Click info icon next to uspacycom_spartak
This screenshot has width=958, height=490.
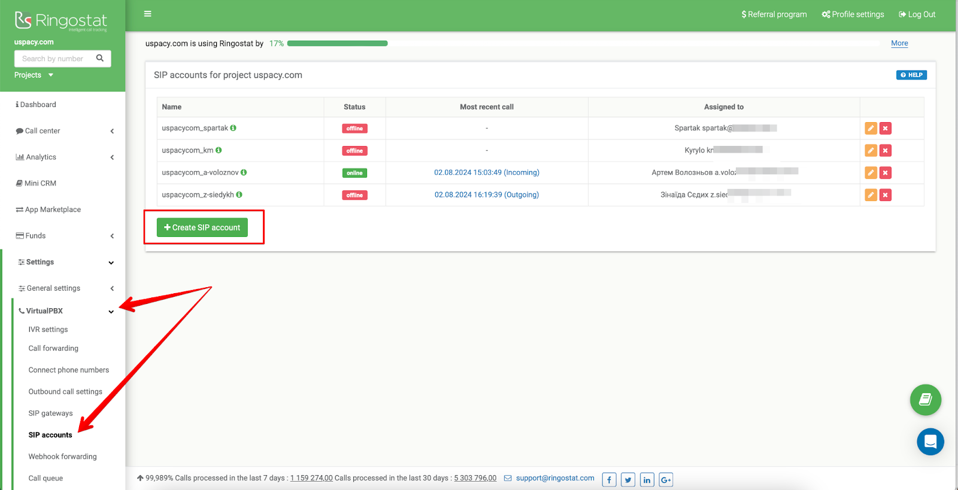pos(234,128)
